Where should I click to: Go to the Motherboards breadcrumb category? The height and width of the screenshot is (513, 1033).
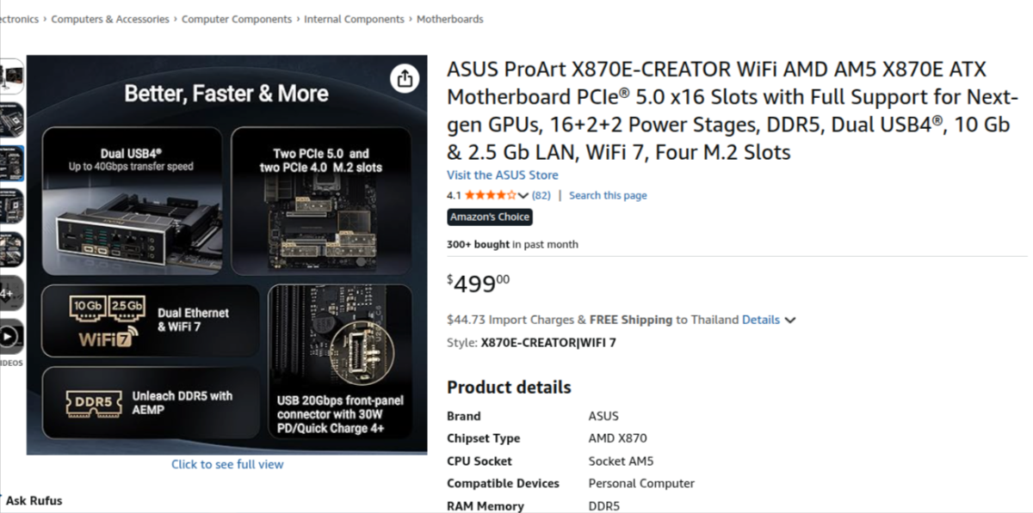(449, 19)
